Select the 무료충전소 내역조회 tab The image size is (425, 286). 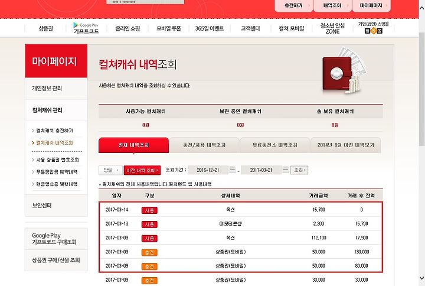pos(275,145)
